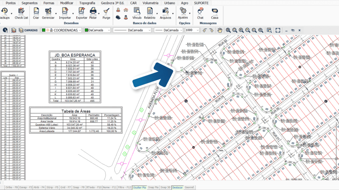This screenshot has width=339, height=190.
Task: Expand the Gerenciar dropdown arrow
Action: tap(56, 13)
